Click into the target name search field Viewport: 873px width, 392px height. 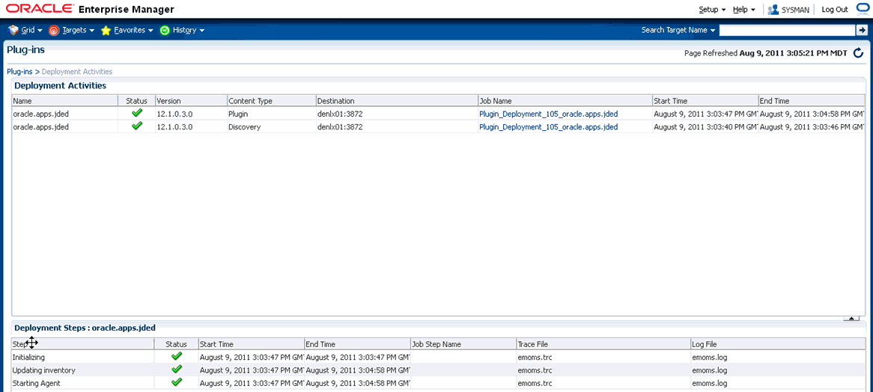click(787, 30)
